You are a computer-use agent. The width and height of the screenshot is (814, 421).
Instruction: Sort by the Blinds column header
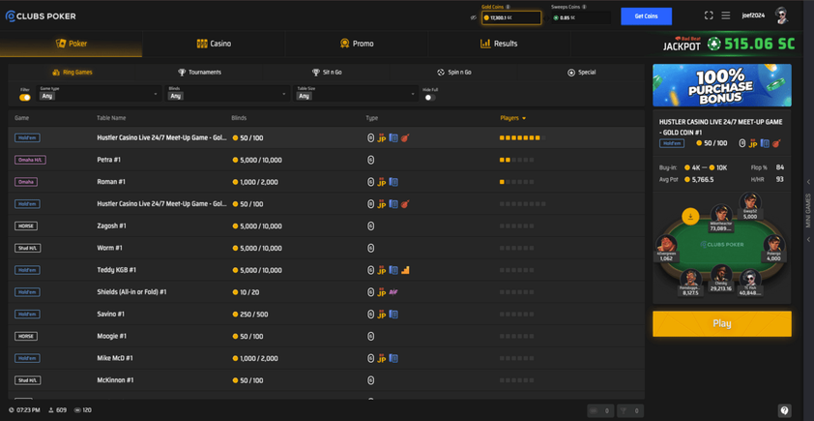click(x=239, y=118)
